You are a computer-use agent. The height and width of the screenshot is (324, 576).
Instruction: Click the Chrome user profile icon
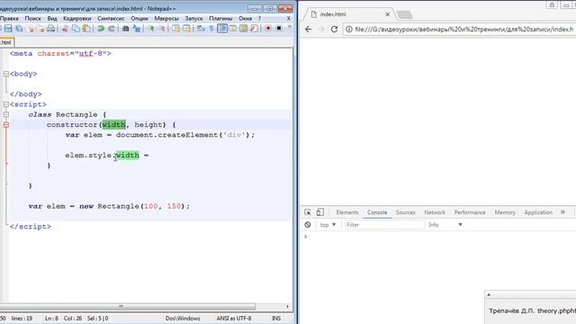552,4
